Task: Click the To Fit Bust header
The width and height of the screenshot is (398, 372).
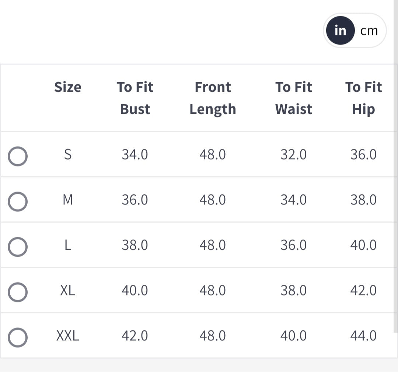Action: [135, 98]
